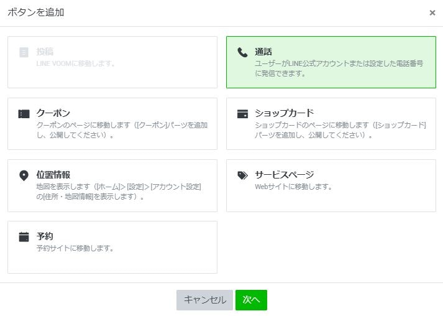Image resolution: width=443 pixels, height=316 pixels.
Task: Click the description Webサイトに移動します。
Action: [x=293, y=187]
